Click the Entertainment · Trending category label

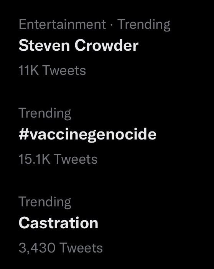click(x=94, y=25)
